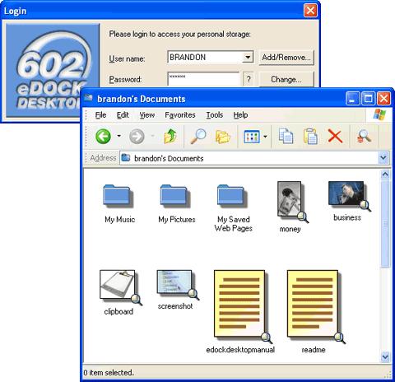The width and height of the screenshot is (395, 382).
Task: Click the Add/Remove... button in Login
Action: [x=286, y=58]
